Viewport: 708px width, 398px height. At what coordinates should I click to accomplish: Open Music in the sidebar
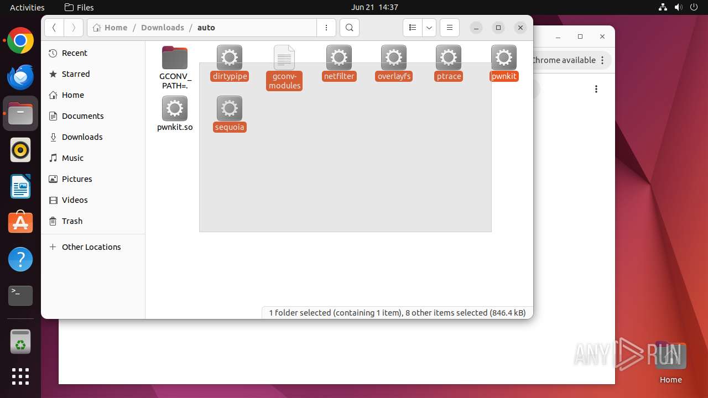pos(93,158)
